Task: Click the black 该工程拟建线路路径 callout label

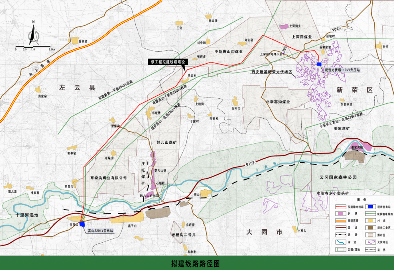Action: (x=167, y=62)
